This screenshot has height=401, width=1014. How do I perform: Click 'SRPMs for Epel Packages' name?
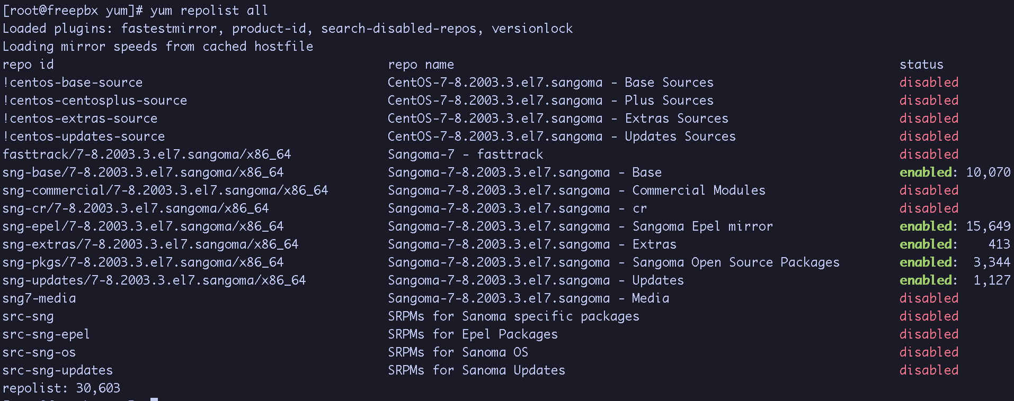tap(473, 334)
